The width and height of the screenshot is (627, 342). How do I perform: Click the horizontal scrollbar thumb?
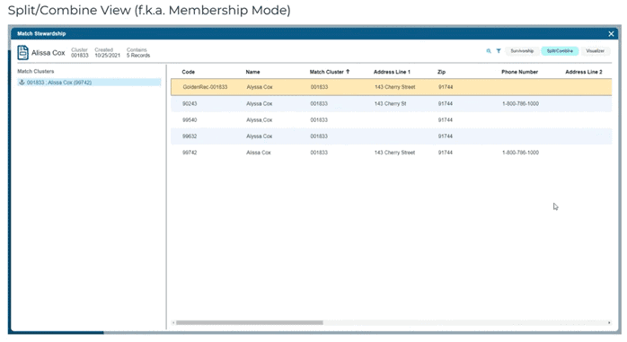[250, 322]
